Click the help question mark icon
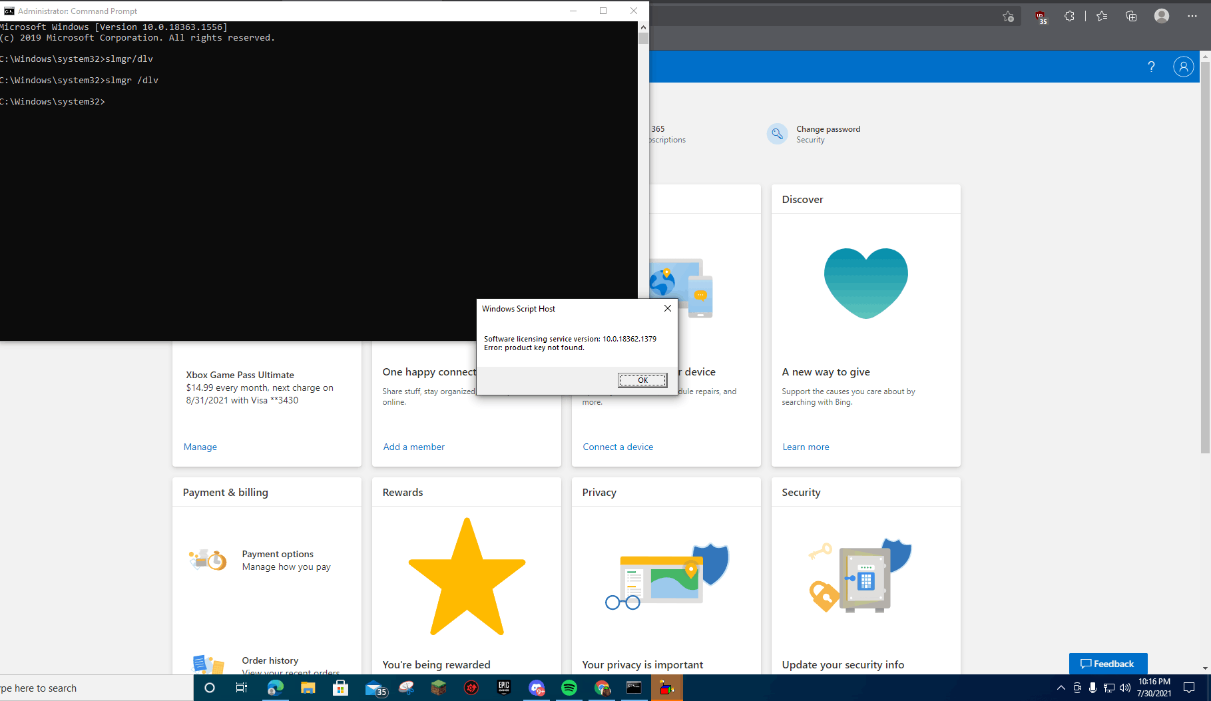 (x=1151, y=67)
